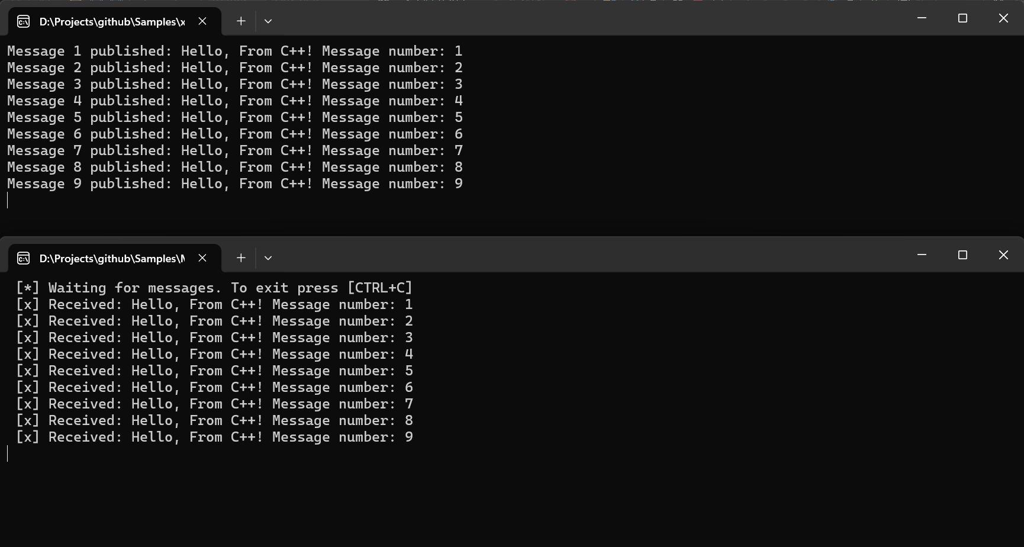Close the tab in the publisher terminal window
The image size is (1024, 547).
coord(202,21)
